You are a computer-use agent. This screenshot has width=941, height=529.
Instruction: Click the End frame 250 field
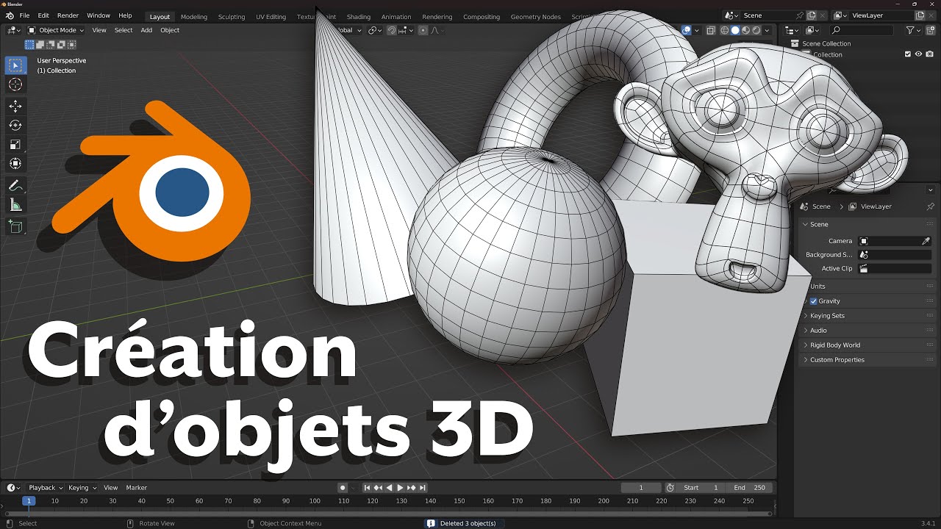(750, 488)
